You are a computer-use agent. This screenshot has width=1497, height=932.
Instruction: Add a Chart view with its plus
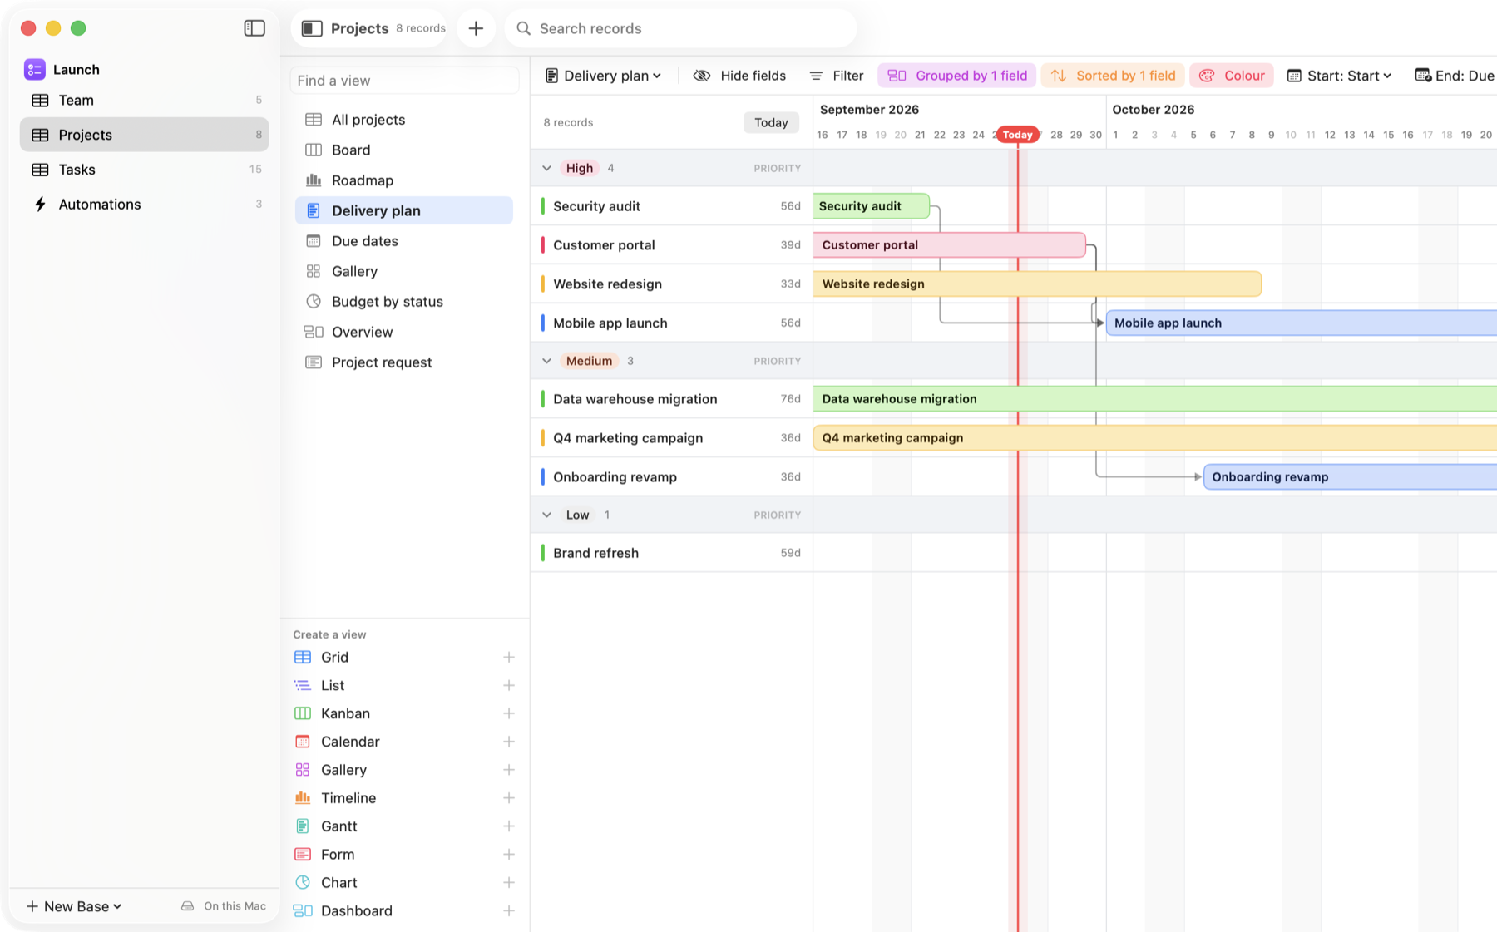click(x=509, y=882)
